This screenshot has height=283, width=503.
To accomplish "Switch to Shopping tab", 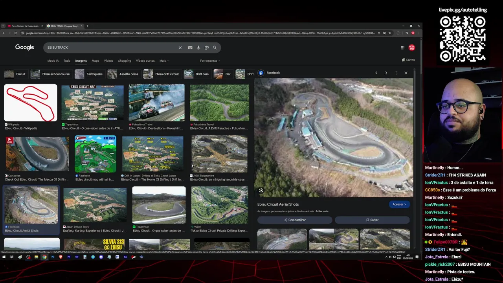I will pos(125,61).
